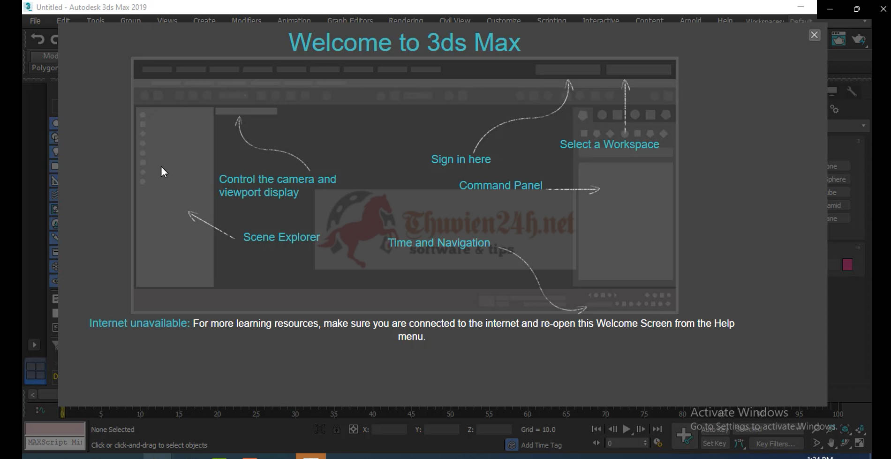The width and height of the screenshot is (891, 459).
Task: Click the Polygon Modeling ribbon tab
Action: tap(44, 68)
